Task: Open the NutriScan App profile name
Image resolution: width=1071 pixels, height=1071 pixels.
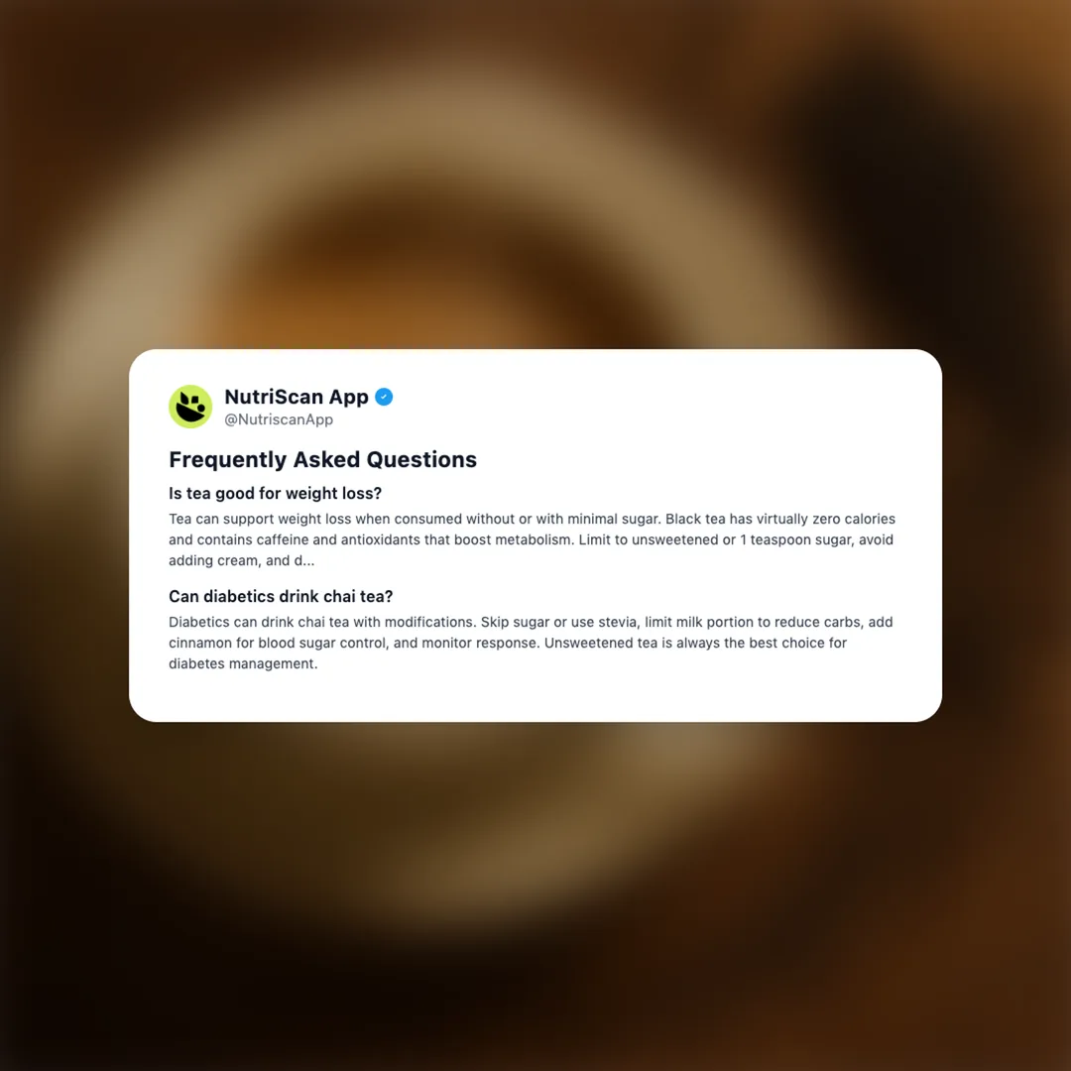Action: 297,397
